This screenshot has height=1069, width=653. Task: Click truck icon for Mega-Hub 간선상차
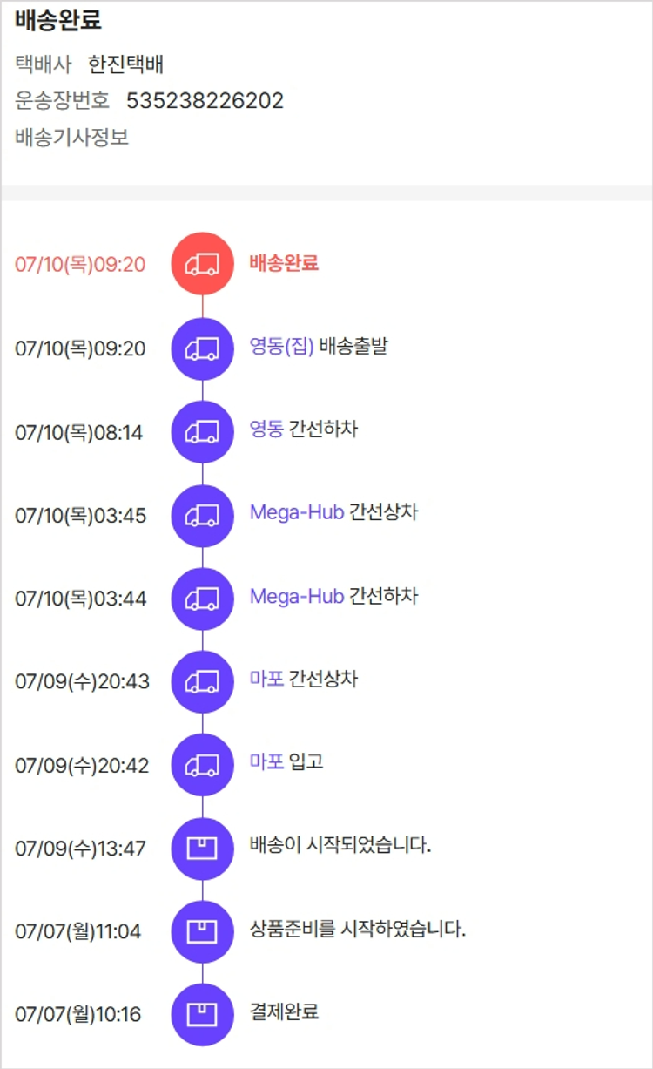tap(203, 515)
